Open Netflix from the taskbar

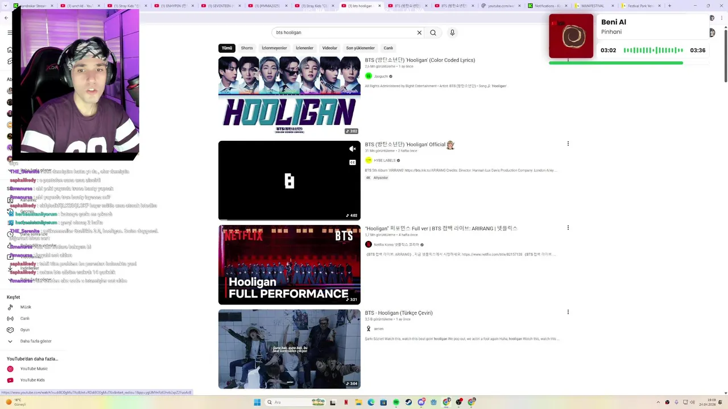click(x=346, y=402)
